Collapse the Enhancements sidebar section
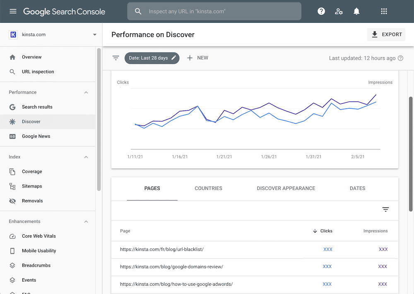The height and width of the screenshot is (294, 414). pos(86,222)
